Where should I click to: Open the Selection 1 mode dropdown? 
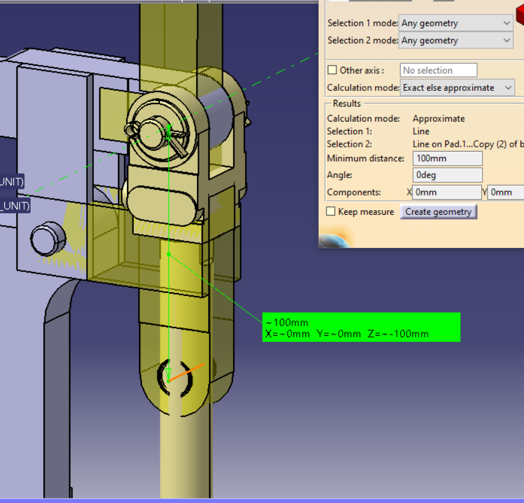508,23
